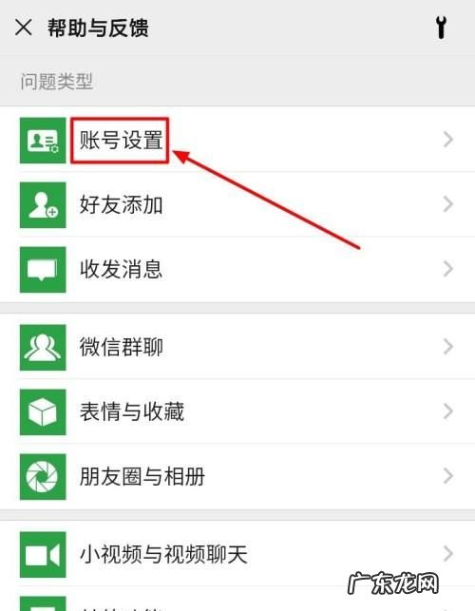This screenshot has height=611, width=475.
Task: Select the 收发消息 chat bubble icon
Action: click(x=43, y=270)
